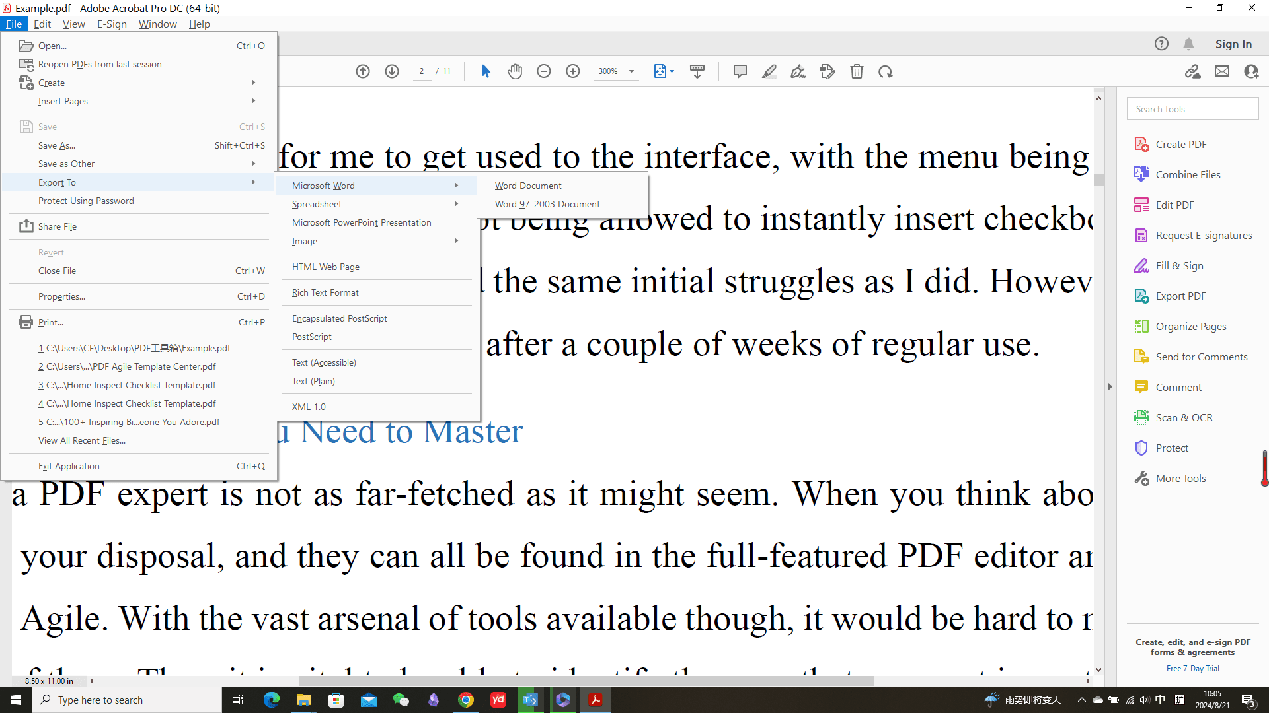Click the Sign In button
1269x713 pixels.
(1233, 44)
